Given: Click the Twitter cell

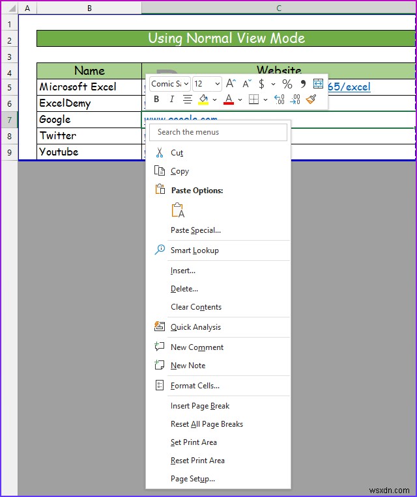Looking at the screenshot, I should point(89,136).
